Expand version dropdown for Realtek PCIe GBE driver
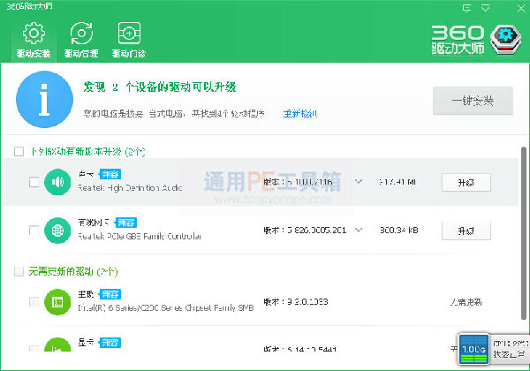The height and width of the screenshot is (371, 530). click(x=359, y=230)
